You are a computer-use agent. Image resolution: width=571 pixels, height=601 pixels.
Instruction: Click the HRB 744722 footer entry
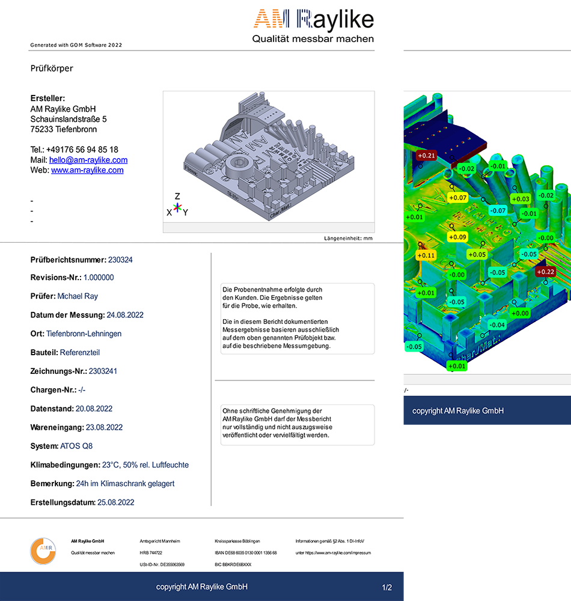coord(151,553)
